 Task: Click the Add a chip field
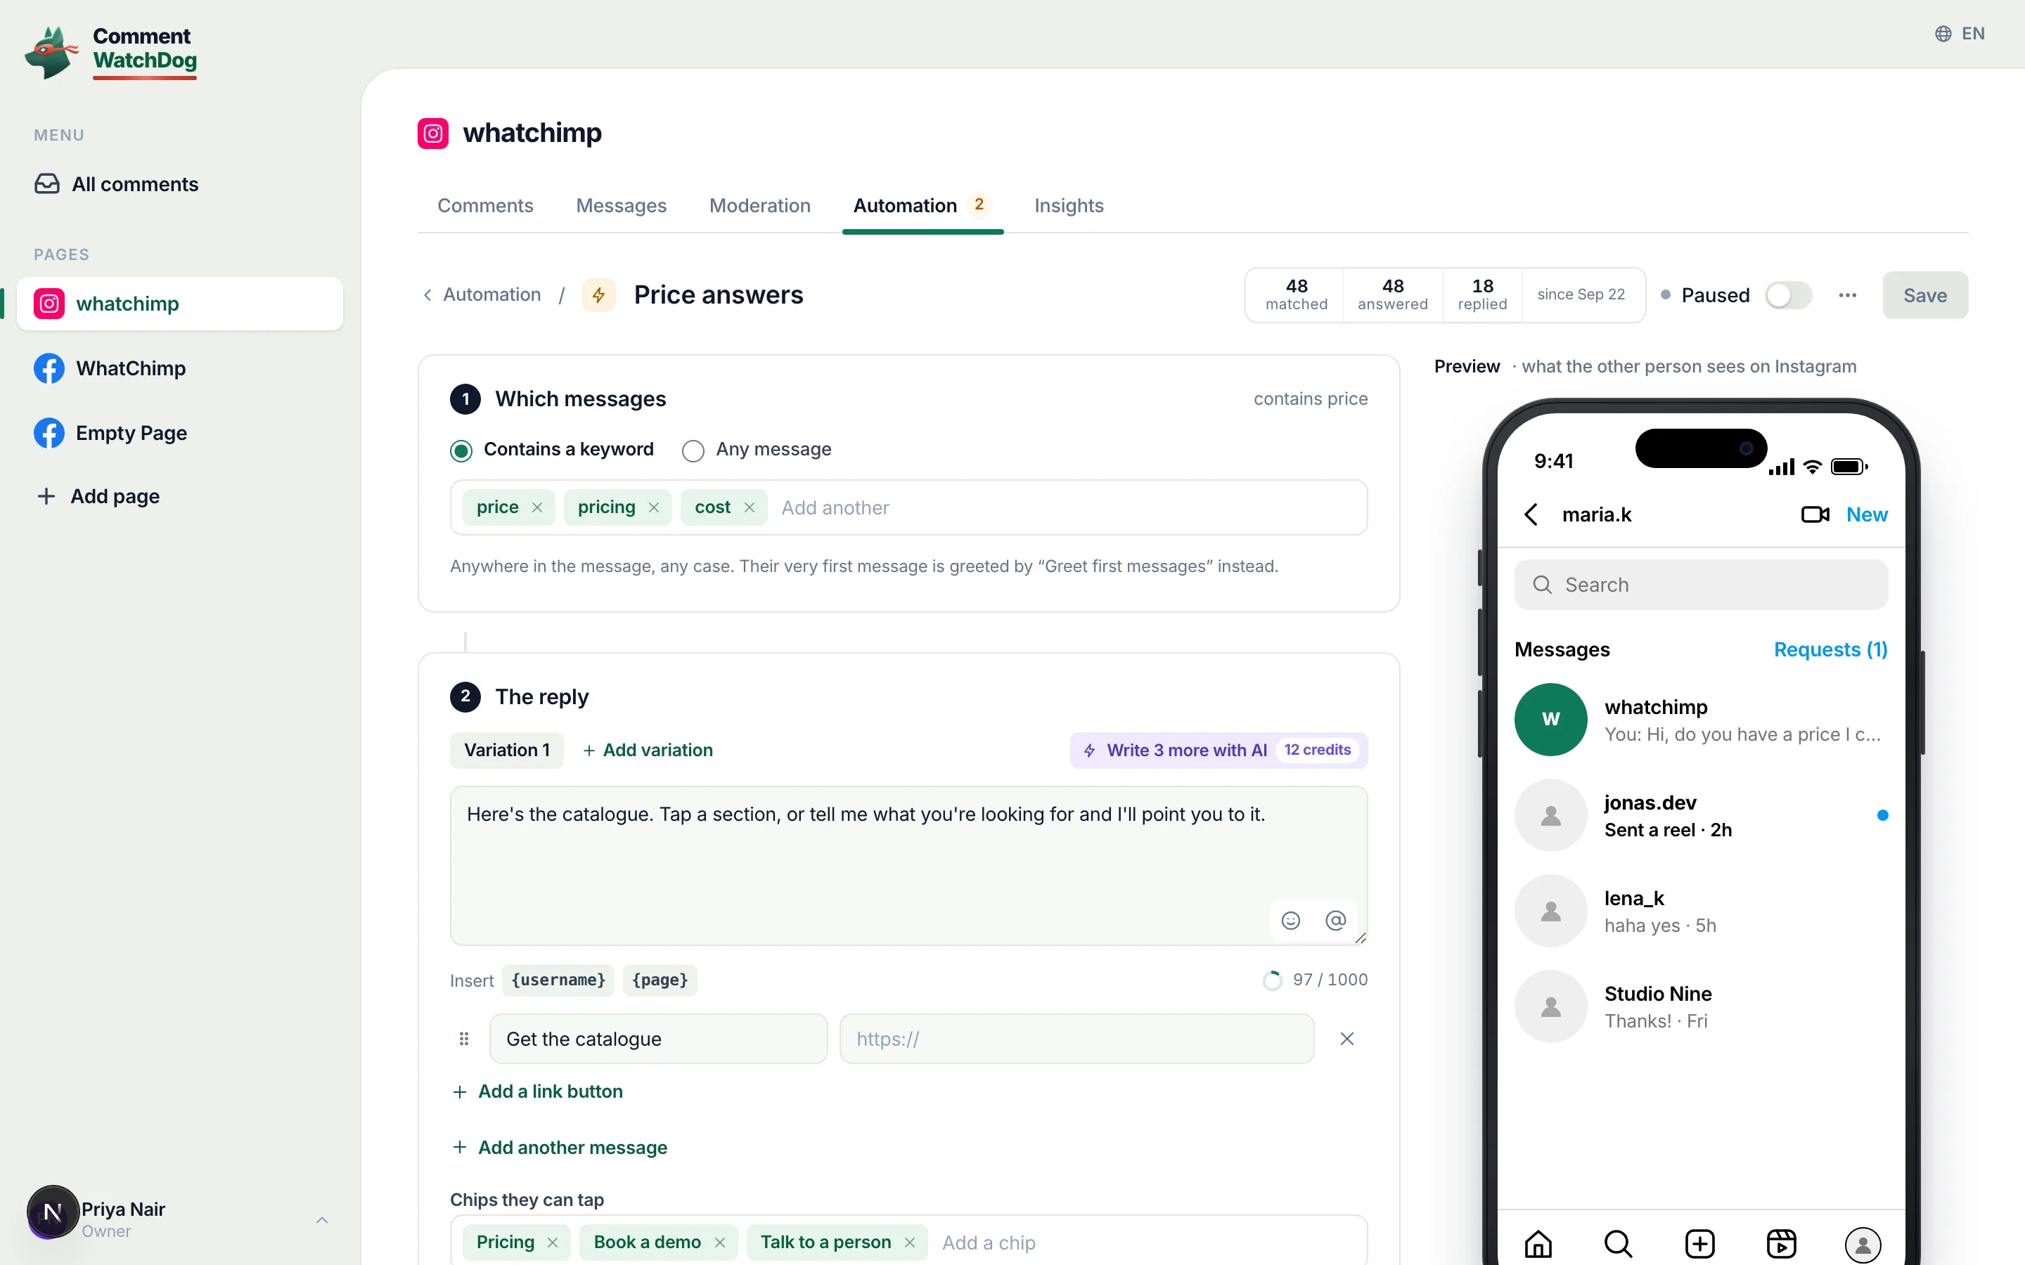1149,1243
